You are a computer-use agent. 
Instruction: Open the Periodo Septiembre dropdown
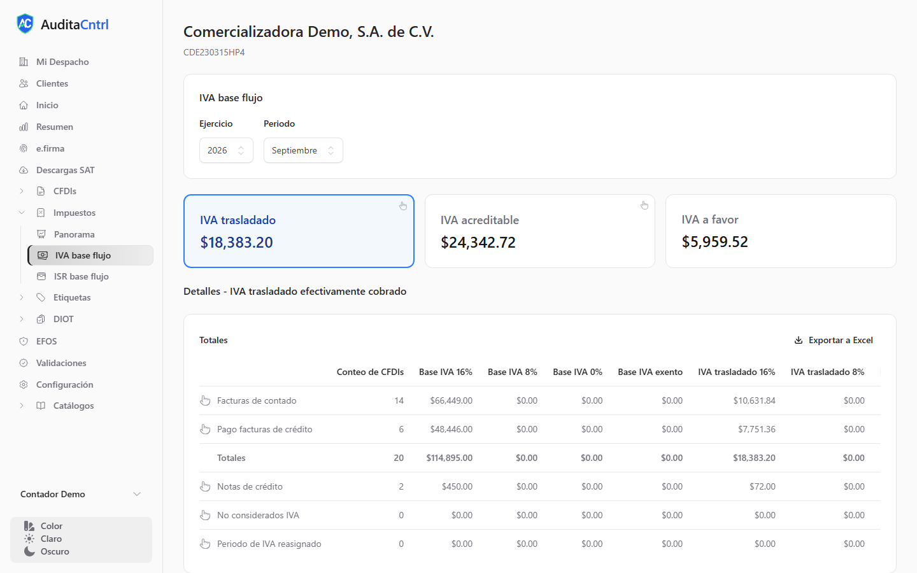coord(303,150)
